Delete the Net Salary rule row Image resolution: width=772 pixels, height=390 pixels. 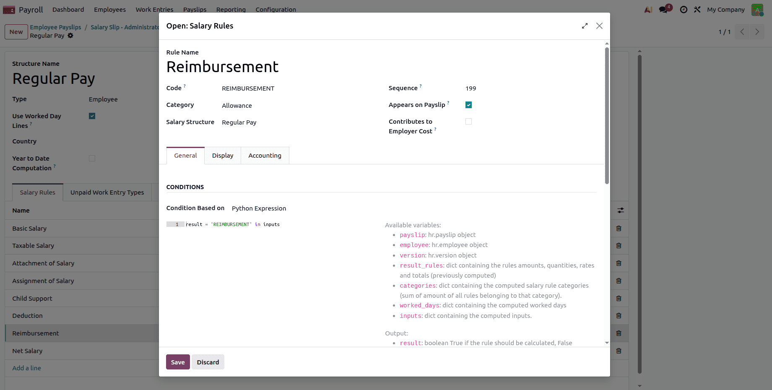[x=619, y=351]
